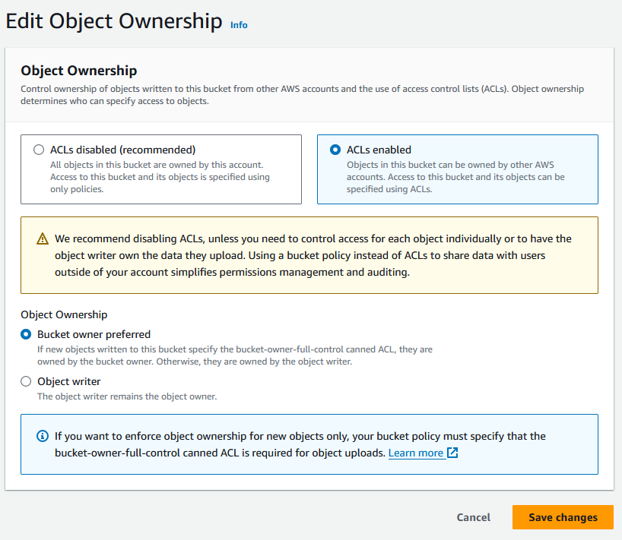Choose the "Bucket owner preferred" ownership option
Screen dimensions: 622x540
pos(25,334)
